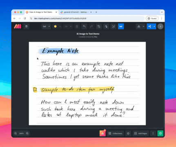The image size is (176, 147).
Task: Click the star favorite icon
Action: point(128,134)
